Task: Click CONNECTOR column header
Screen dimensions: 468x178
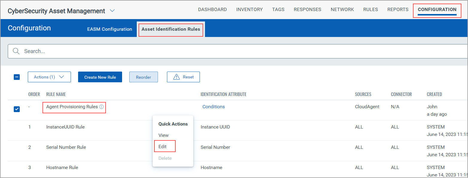Action: point(401,94)
